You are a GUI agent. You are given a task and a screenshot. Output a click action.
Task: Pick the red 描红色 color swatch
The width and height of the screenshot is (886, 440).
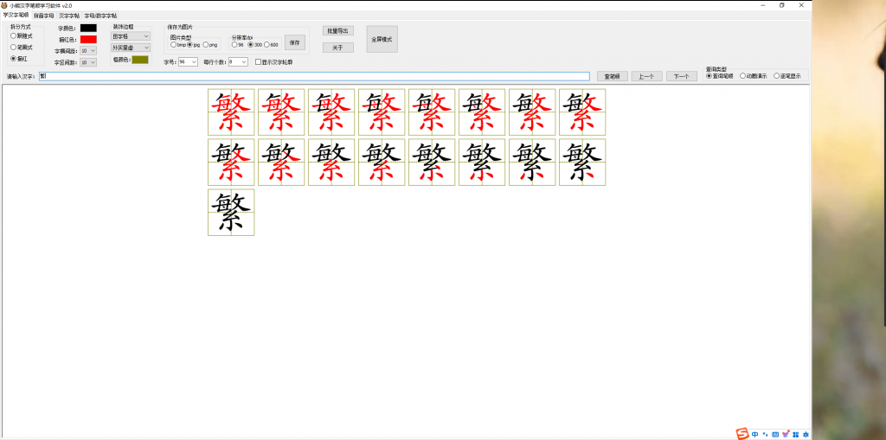88,40
